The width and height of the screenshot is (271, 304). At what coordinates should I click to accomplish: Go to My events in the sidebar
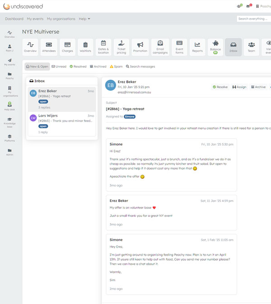tap(9, 62)
